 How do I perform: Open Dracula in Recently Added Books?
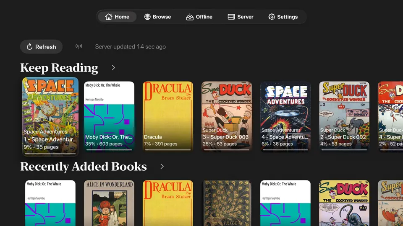(168, 203)
